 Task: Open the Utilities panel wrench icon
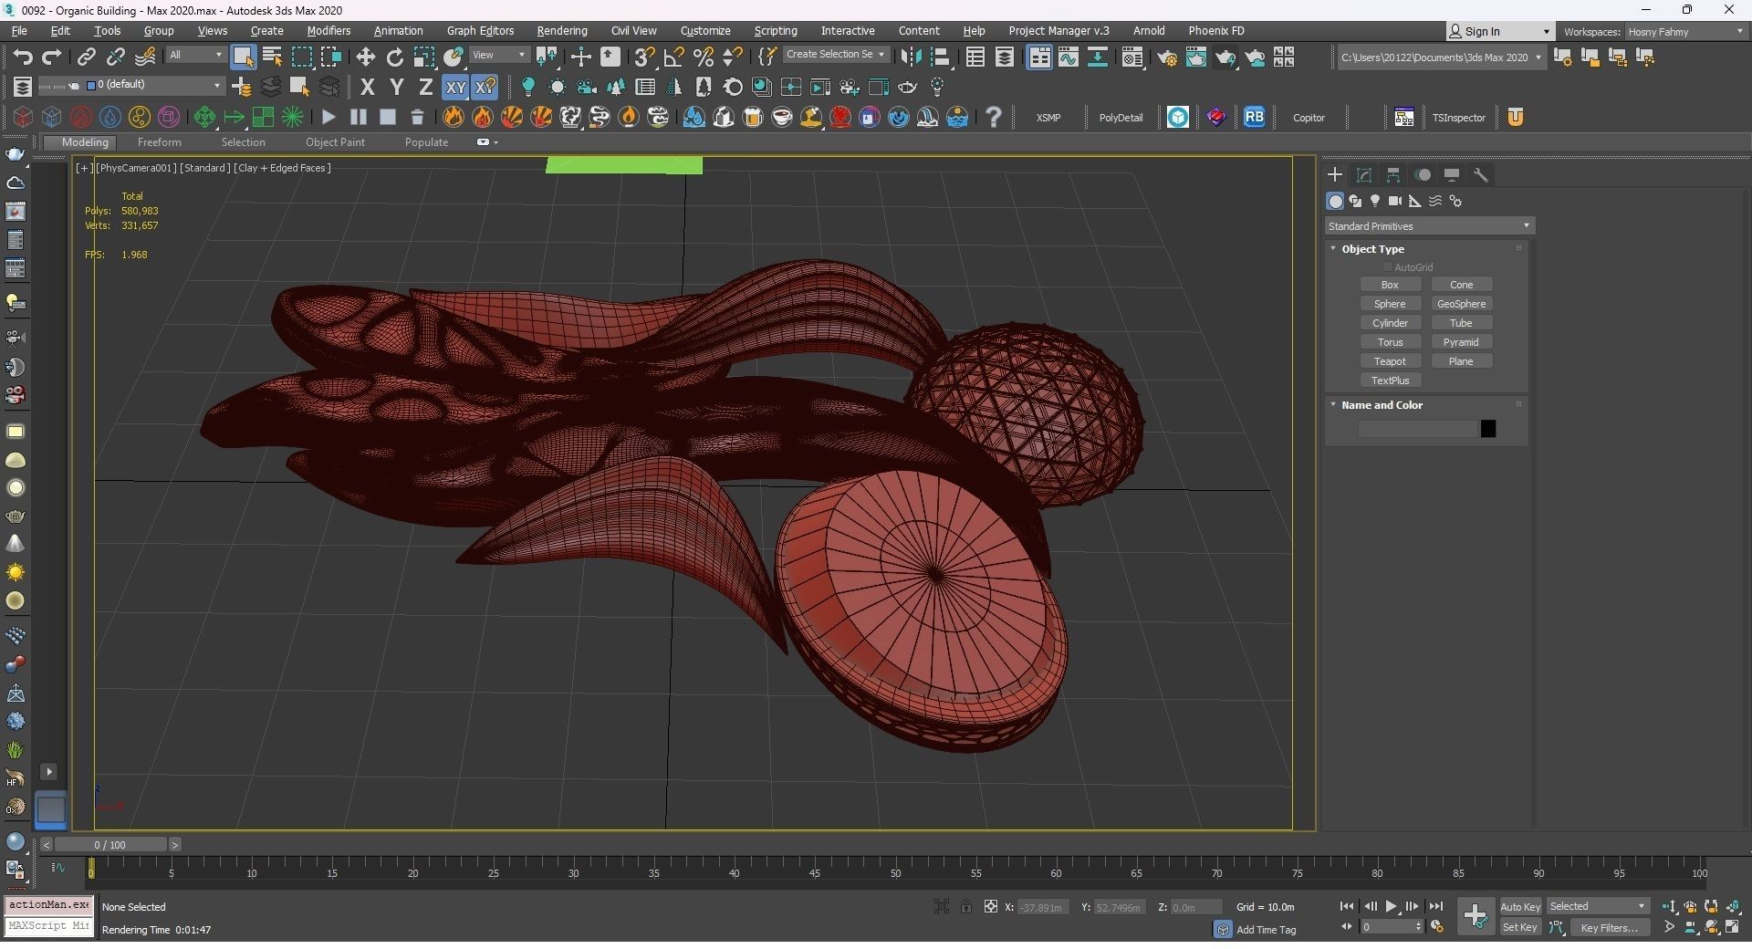tap(1481, 174)
